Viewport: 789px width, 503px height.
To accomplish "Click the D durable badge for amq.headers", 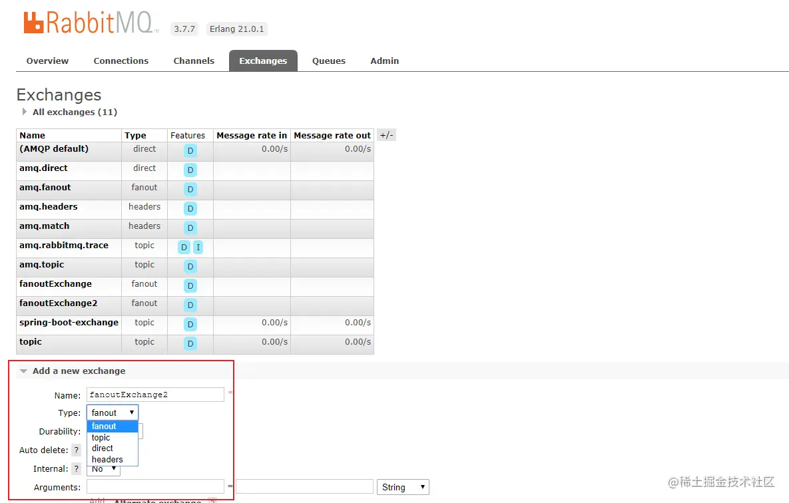I will click(190, 208).
